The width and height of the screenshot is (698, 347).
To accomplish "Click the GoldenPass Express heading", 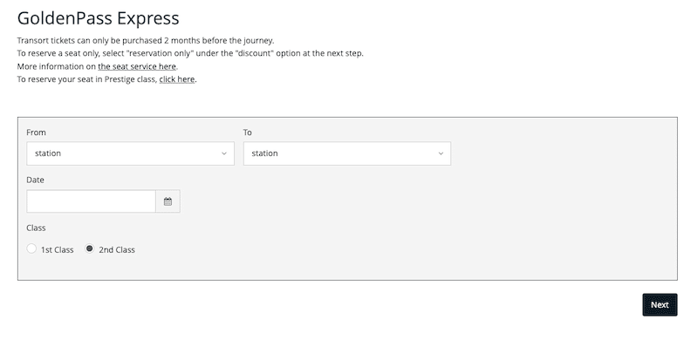I will pyautogui.click(x=98, y=18).
